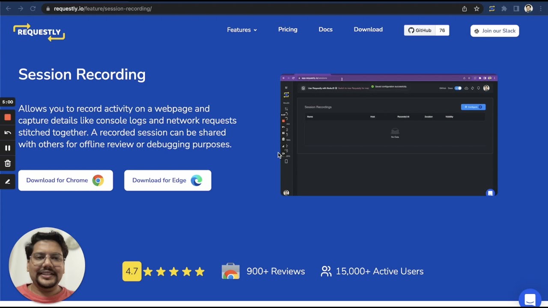
Task: Click the GitHub star count 76
Action: [442, 30]
